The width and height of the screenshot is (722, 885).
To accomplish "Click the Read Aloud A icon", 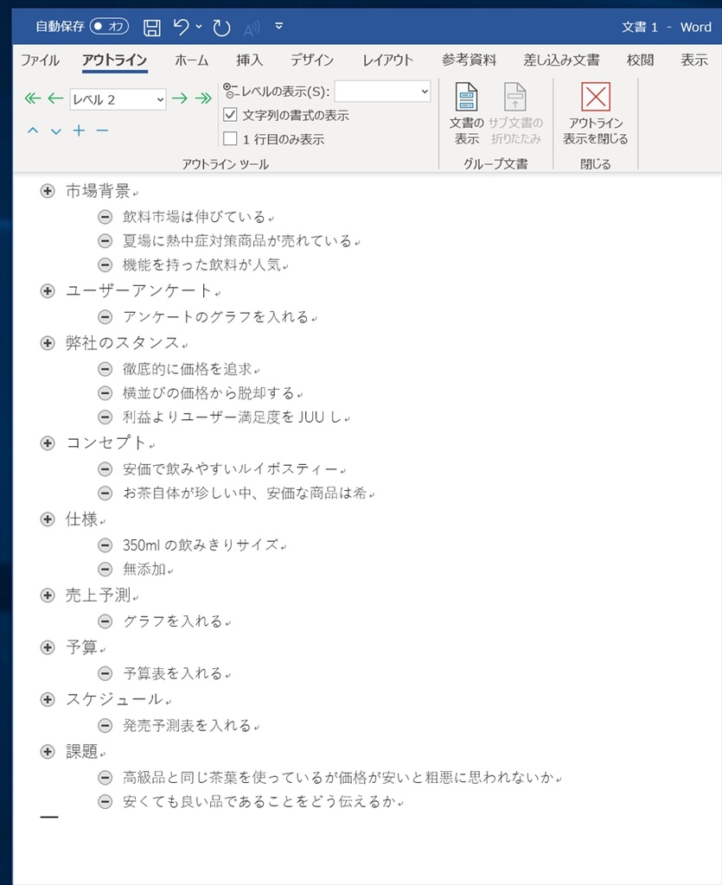I will [252, 29].
